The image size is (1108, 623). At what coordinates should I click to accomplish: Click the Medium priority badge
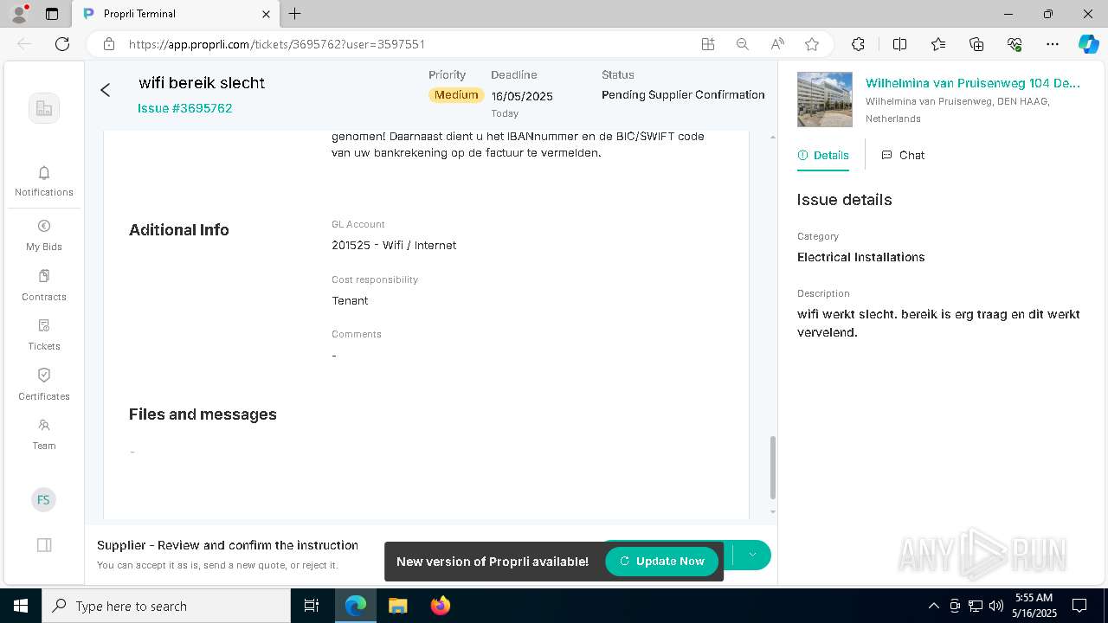click(456, 95)
